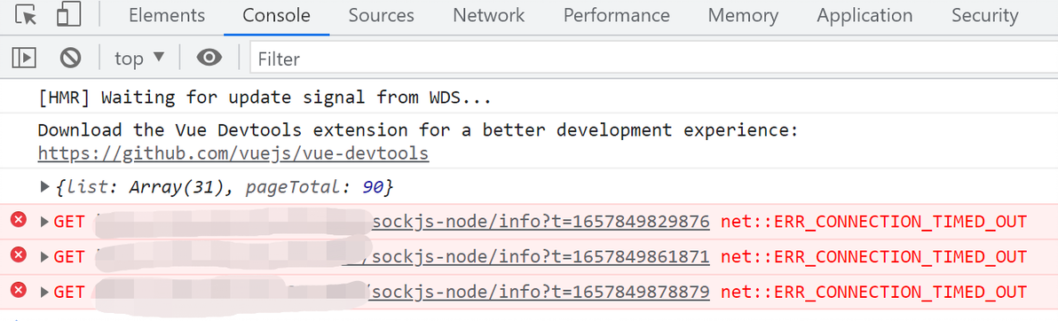Open the sockjs-node info?t=1657849829876 link
The height and width of the screenshot is (321, 1058).
click(541, 221)
